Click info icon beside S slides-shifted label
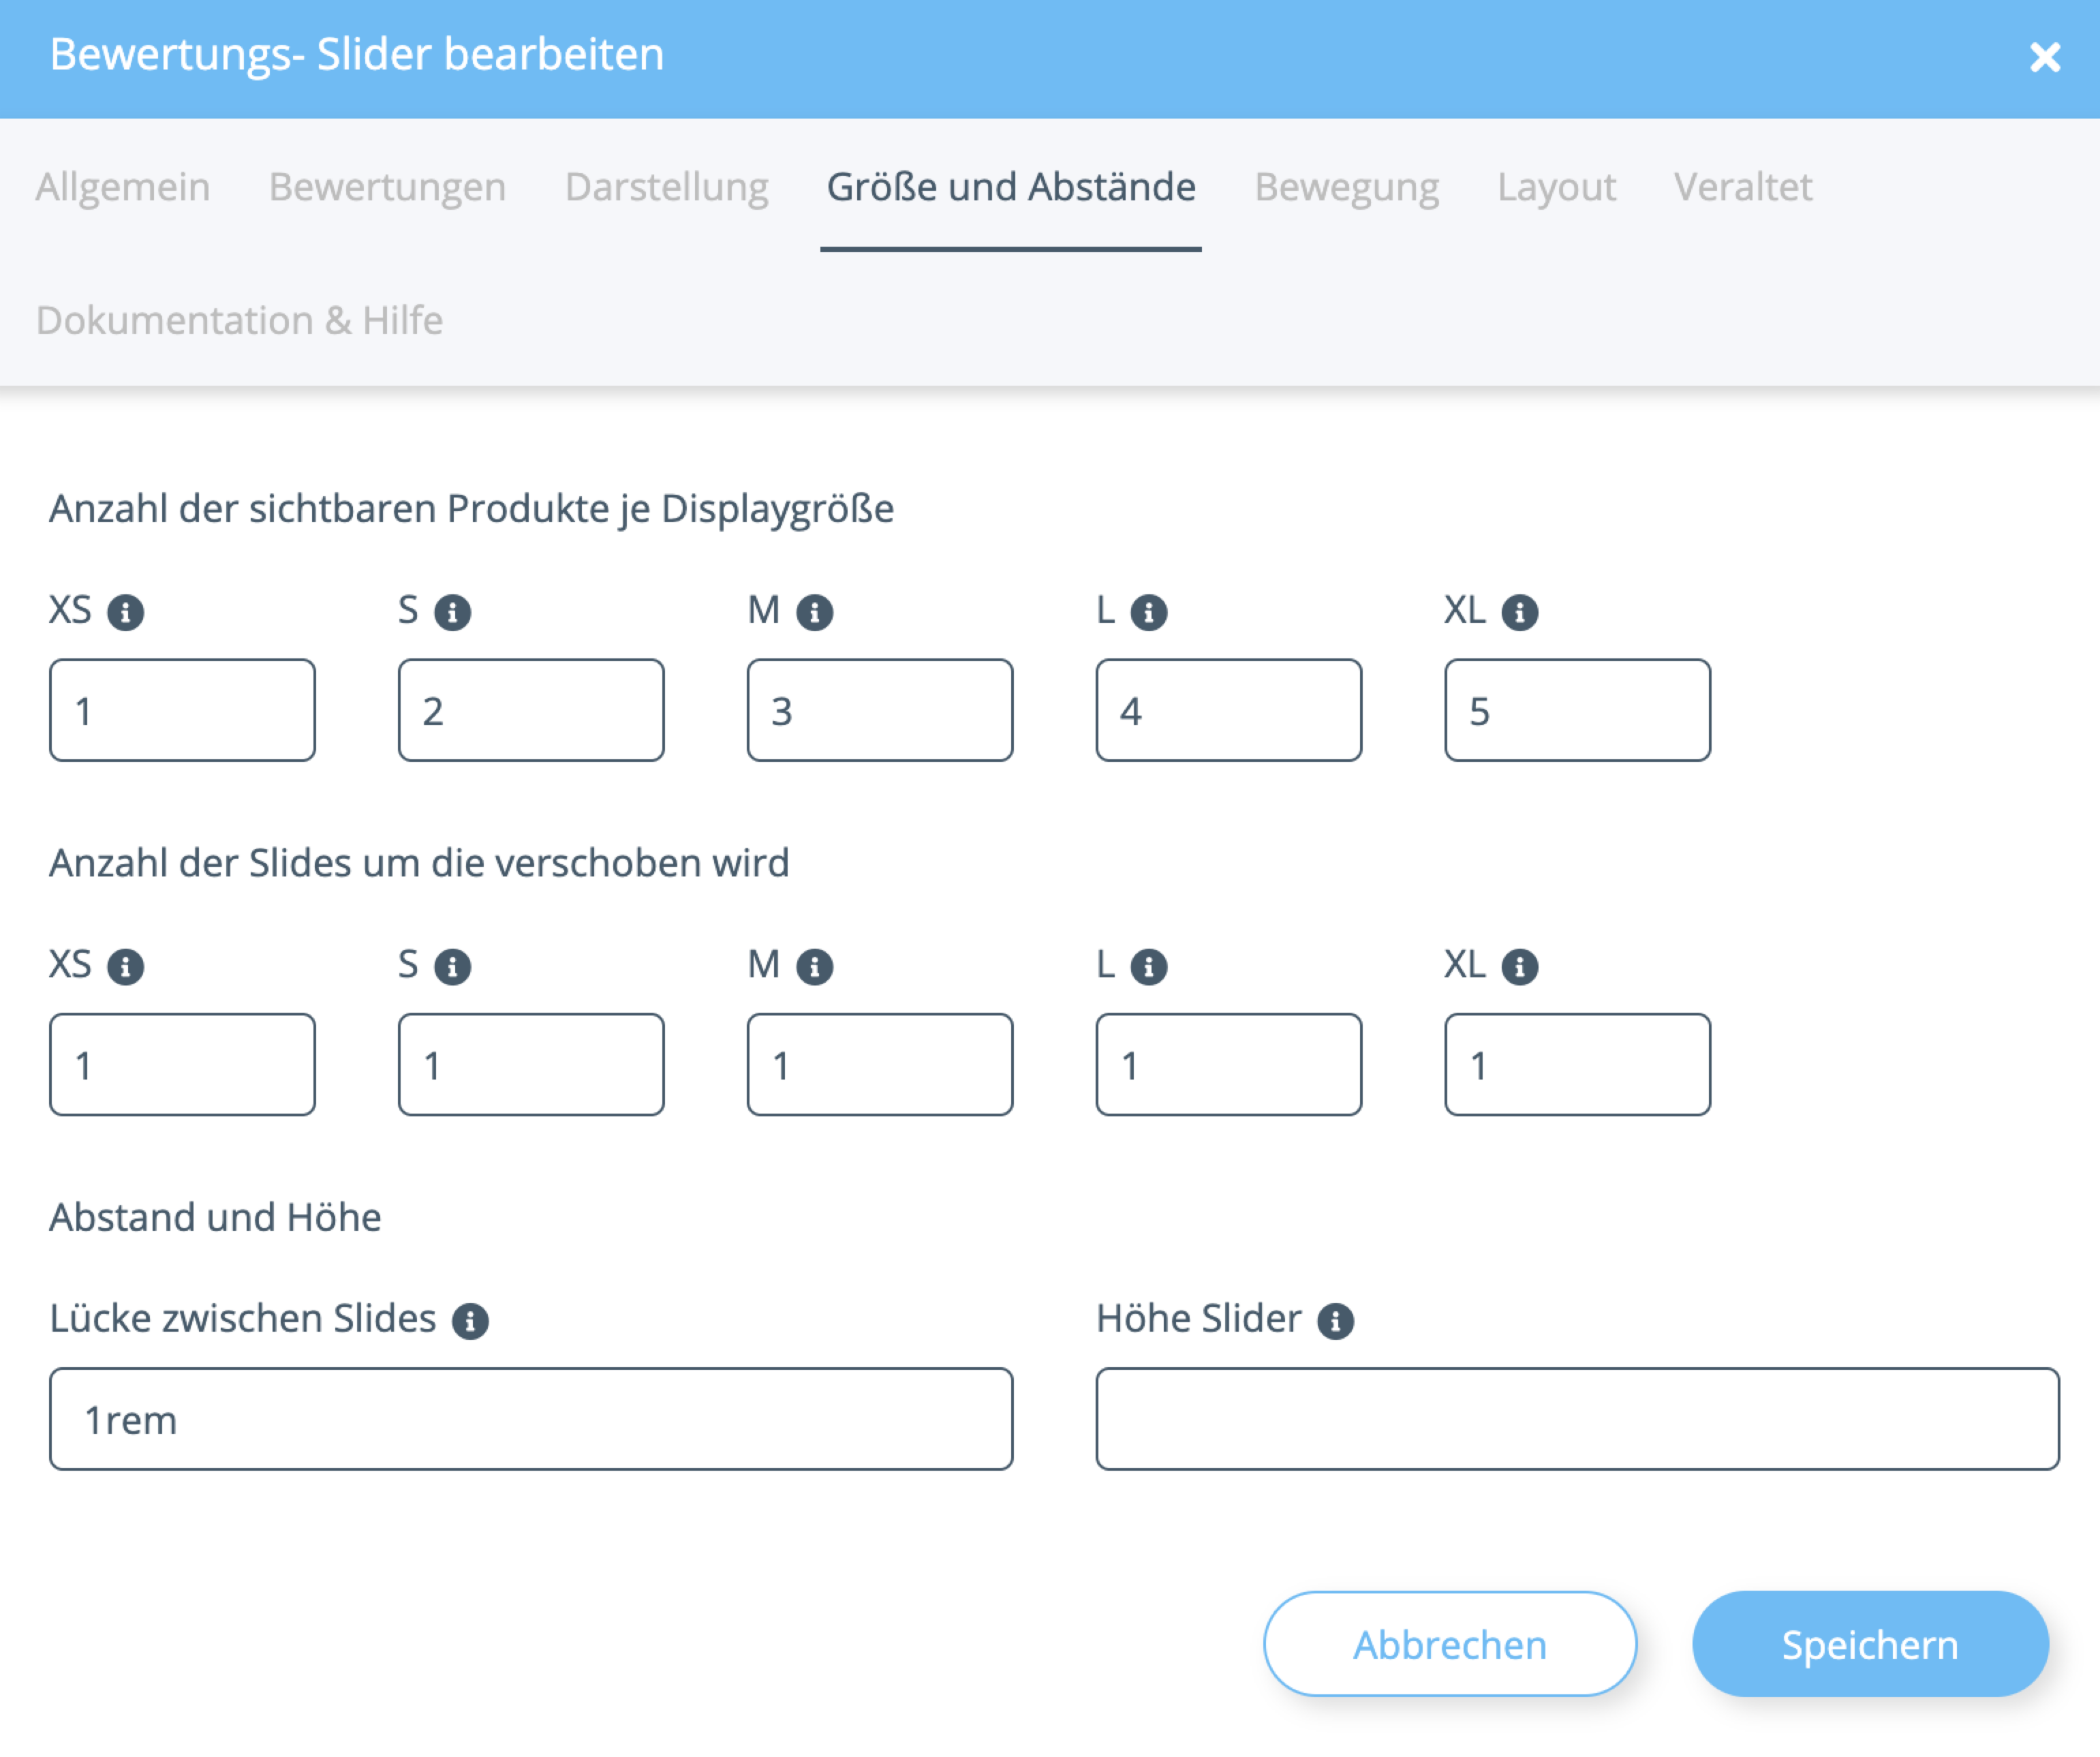2100x1757 pixels. pyautogui.click(x=452, y=966)
